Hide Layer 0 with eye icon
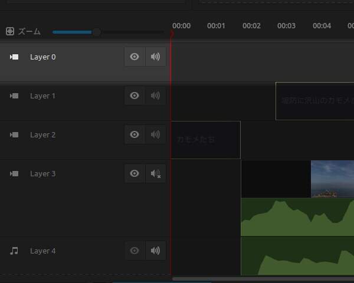The image size is (354, 283). pyautogui.click(x=135, y=57)
